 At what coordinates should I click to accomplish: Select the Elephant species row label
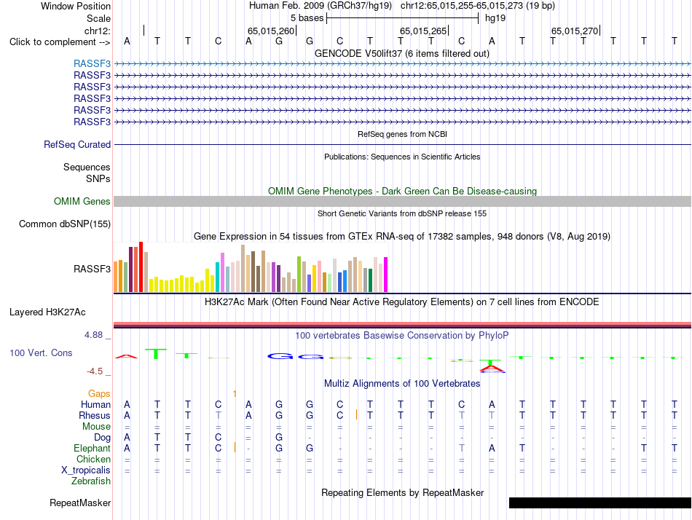tap(92, 448)
